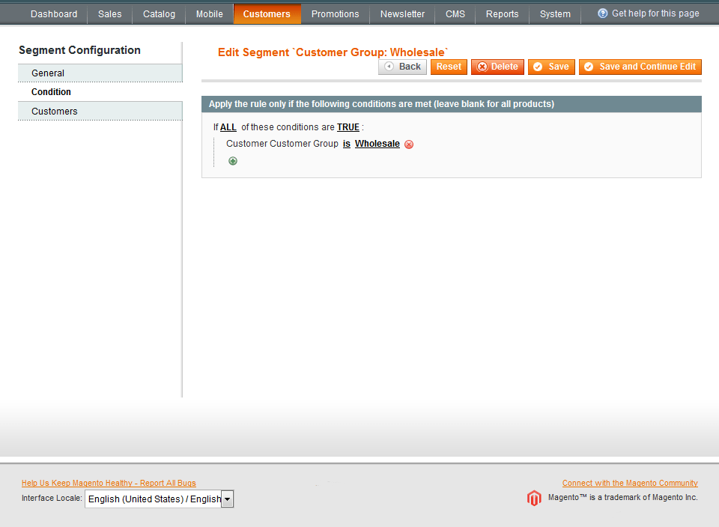Click the 'Apply the rule only' header text
Viewport: 719px width, 527px height.
point(381,104)
